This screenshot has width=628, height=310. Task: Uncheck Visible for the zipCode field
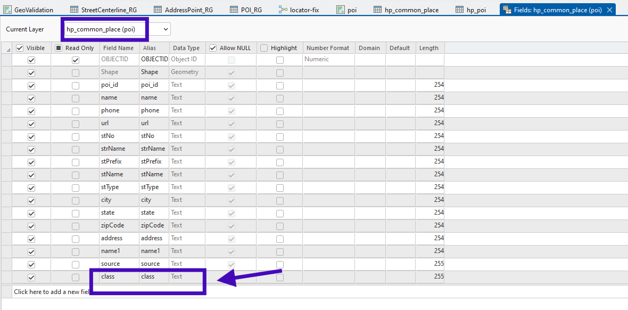(x=31, y=226)
